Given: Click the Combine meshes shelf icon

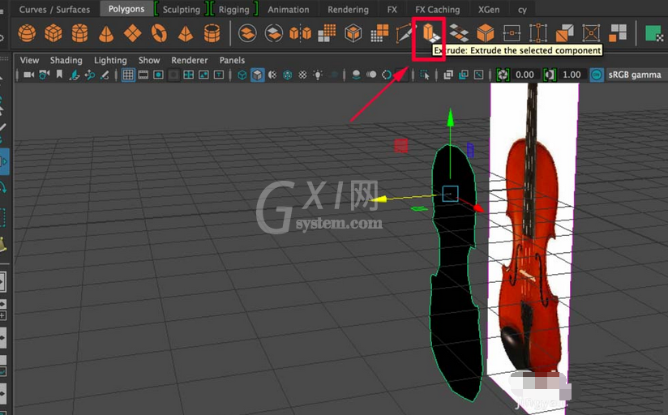Looking at the screenshot, I should coord(247,32).
